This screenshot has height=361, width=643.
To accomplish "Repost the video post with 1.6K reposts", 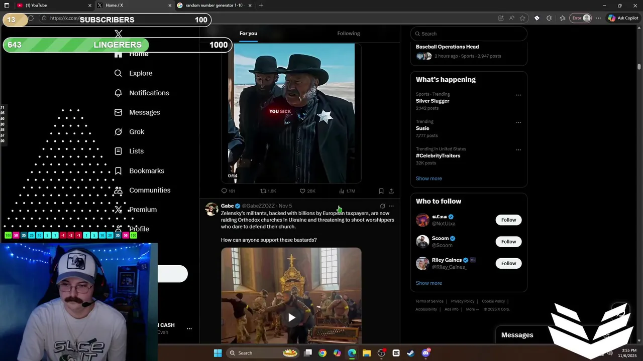I will pos(268,191).
